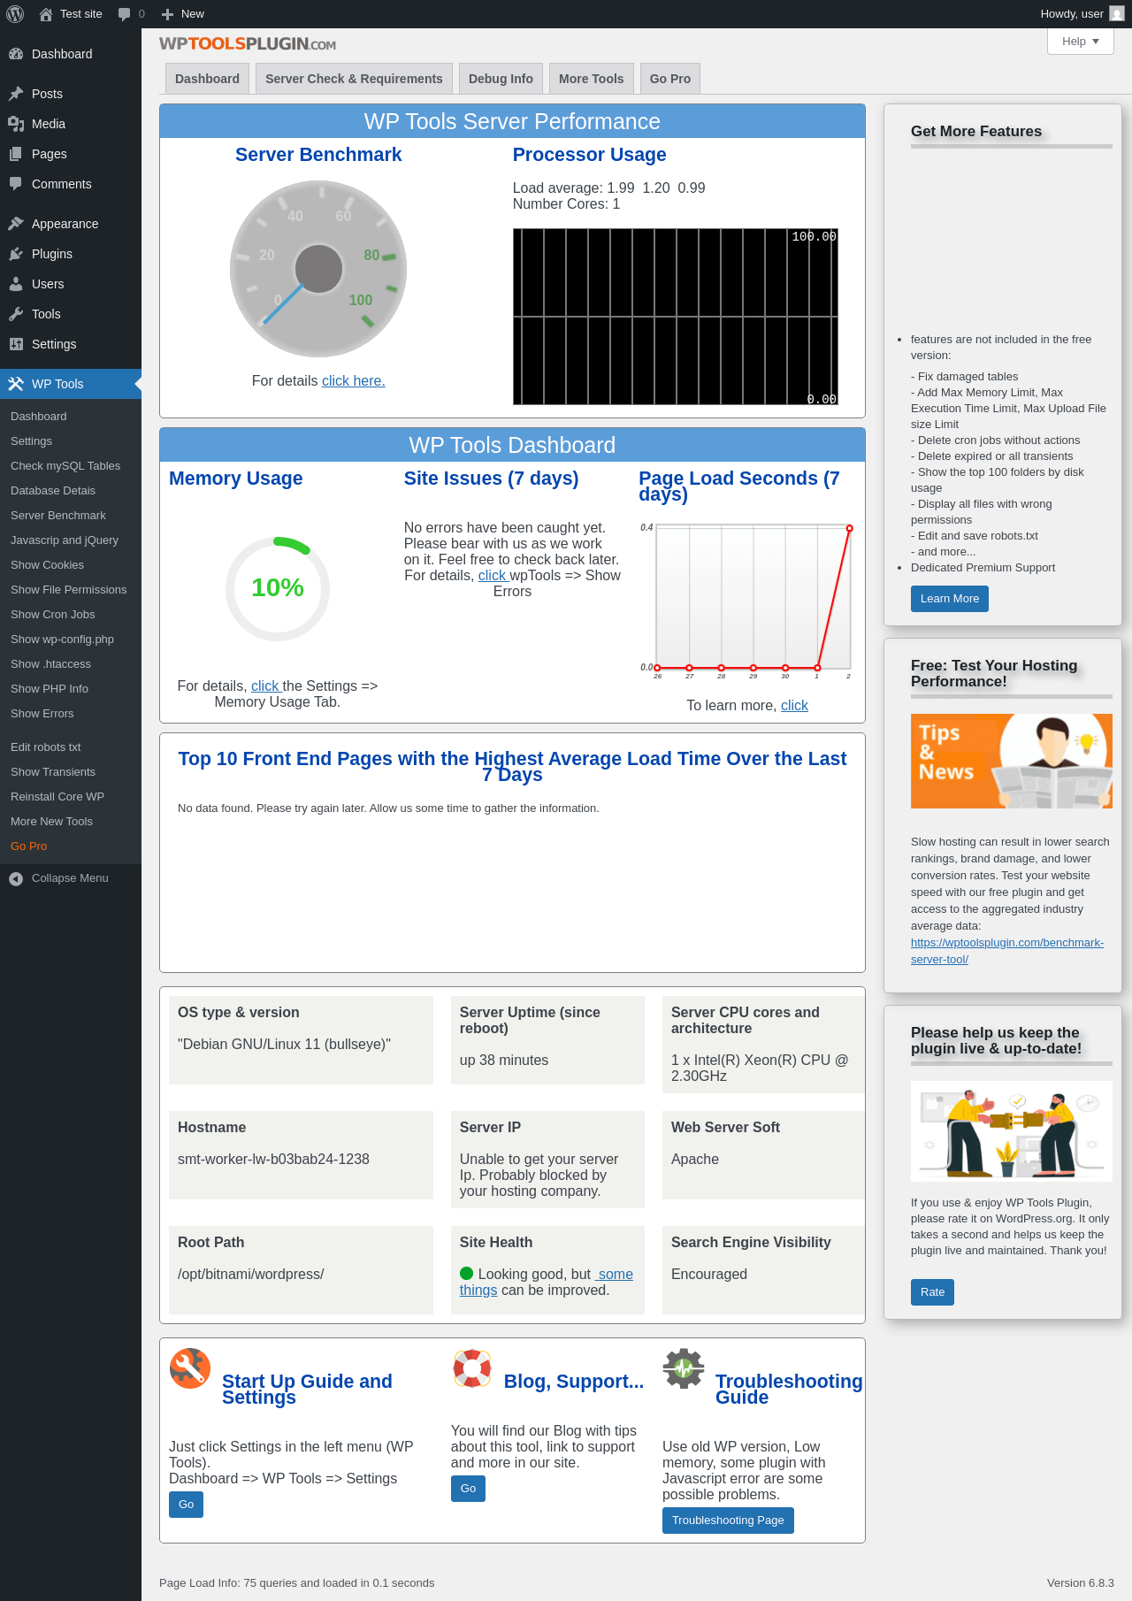Open Show Cookies submenu item
Screen dimensions: 1132x1601
pyautogui.click(x=71, y=565)
